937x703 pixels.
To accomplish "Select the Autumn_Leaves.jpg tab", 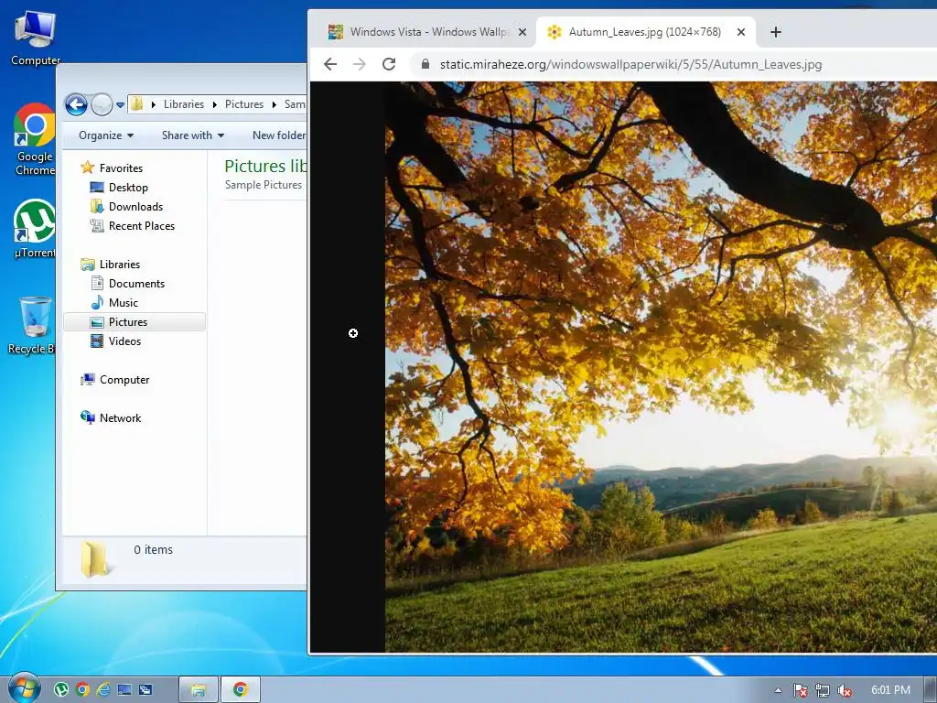I will point(645,32).
